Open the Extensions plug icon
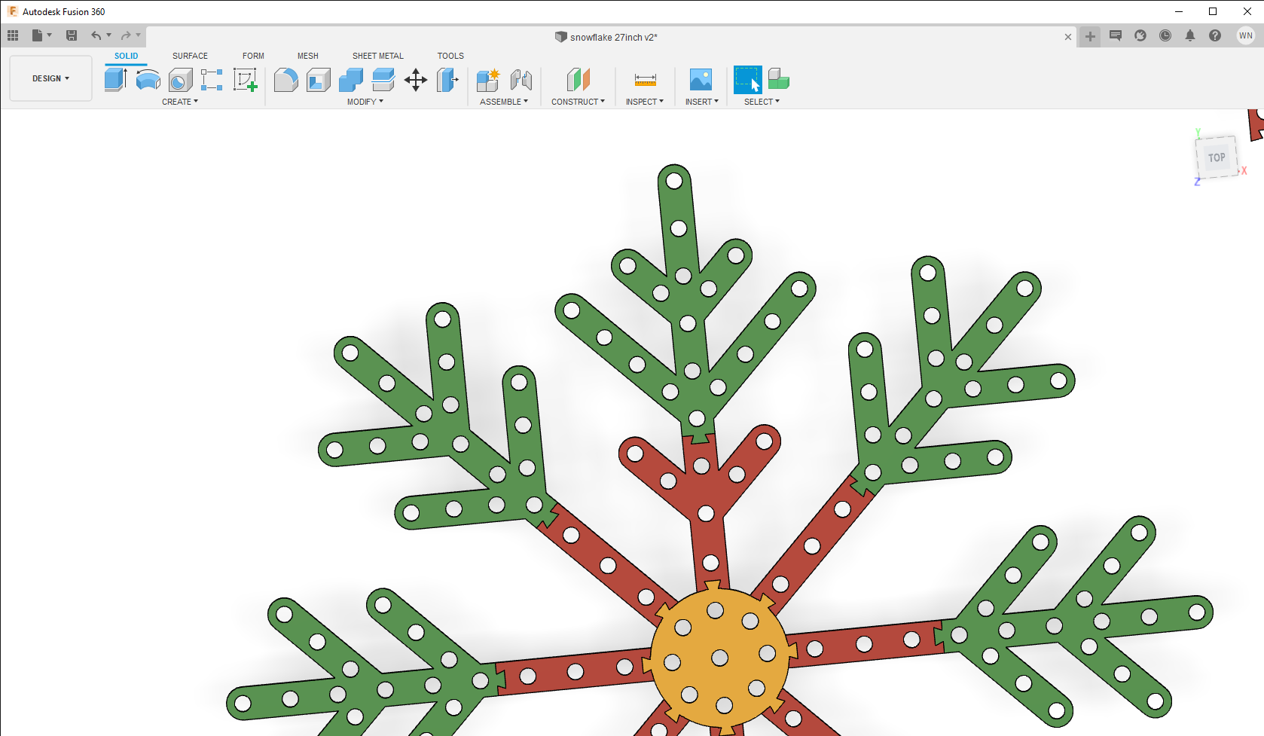This screenshot has height=736, width=1264. pos(1140,35)
